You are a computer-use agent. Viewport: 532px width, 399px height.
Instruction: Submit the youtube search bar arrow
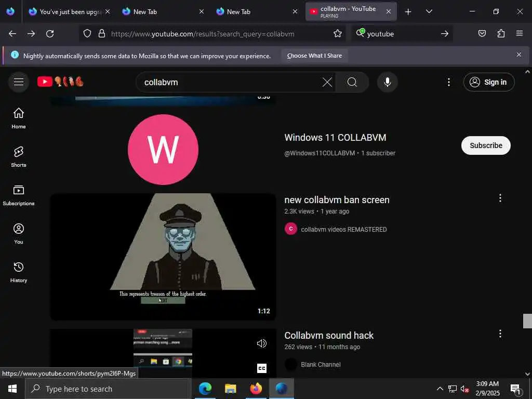(445, 34)
